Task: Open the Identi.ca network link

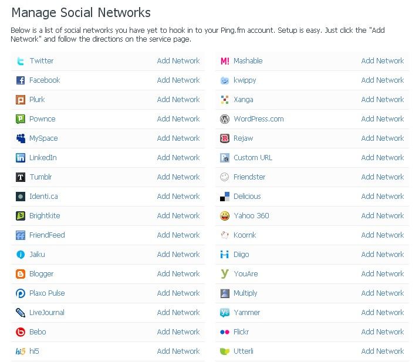Action: click(x=43, y=197)
